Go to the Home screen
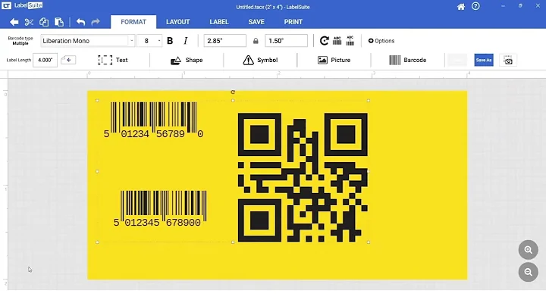This screenshot has height=306, width=546. 461,7
